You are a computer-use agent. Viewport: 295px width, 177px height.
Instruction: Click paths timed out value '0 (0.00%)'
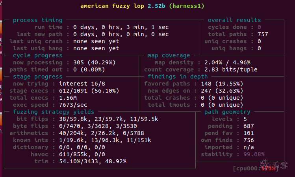click(89, 69)
